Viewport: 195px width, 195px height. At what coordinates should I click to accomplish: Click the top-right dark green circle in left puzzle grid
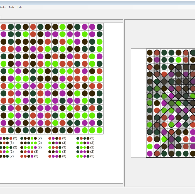(x=99, y=27)
